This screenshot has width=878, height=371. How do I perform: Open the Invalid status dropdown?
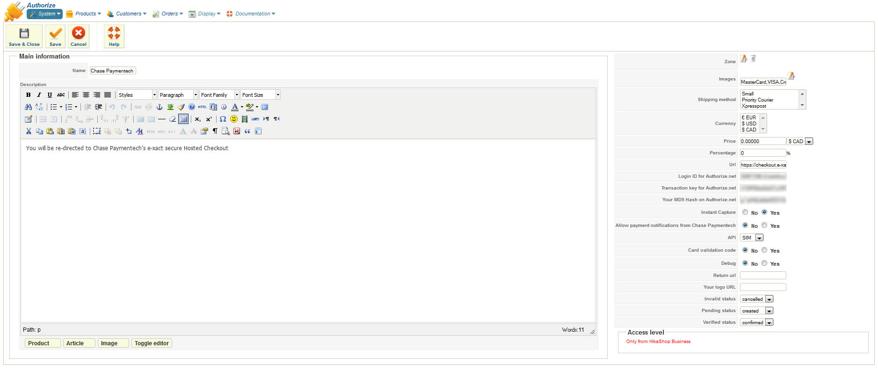757,299
